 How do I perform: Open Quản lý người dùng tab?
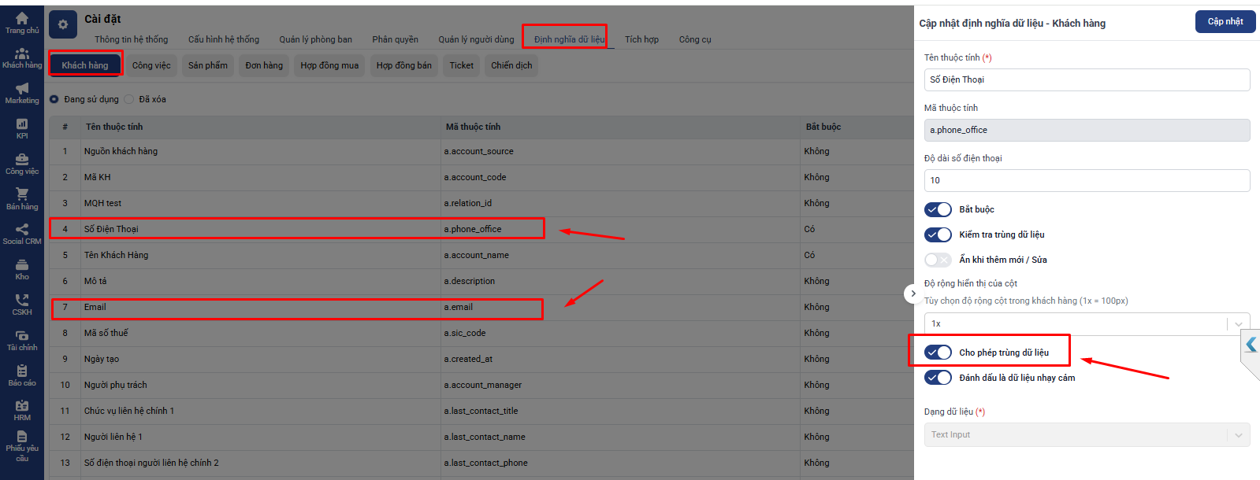(x=477, y=39)
